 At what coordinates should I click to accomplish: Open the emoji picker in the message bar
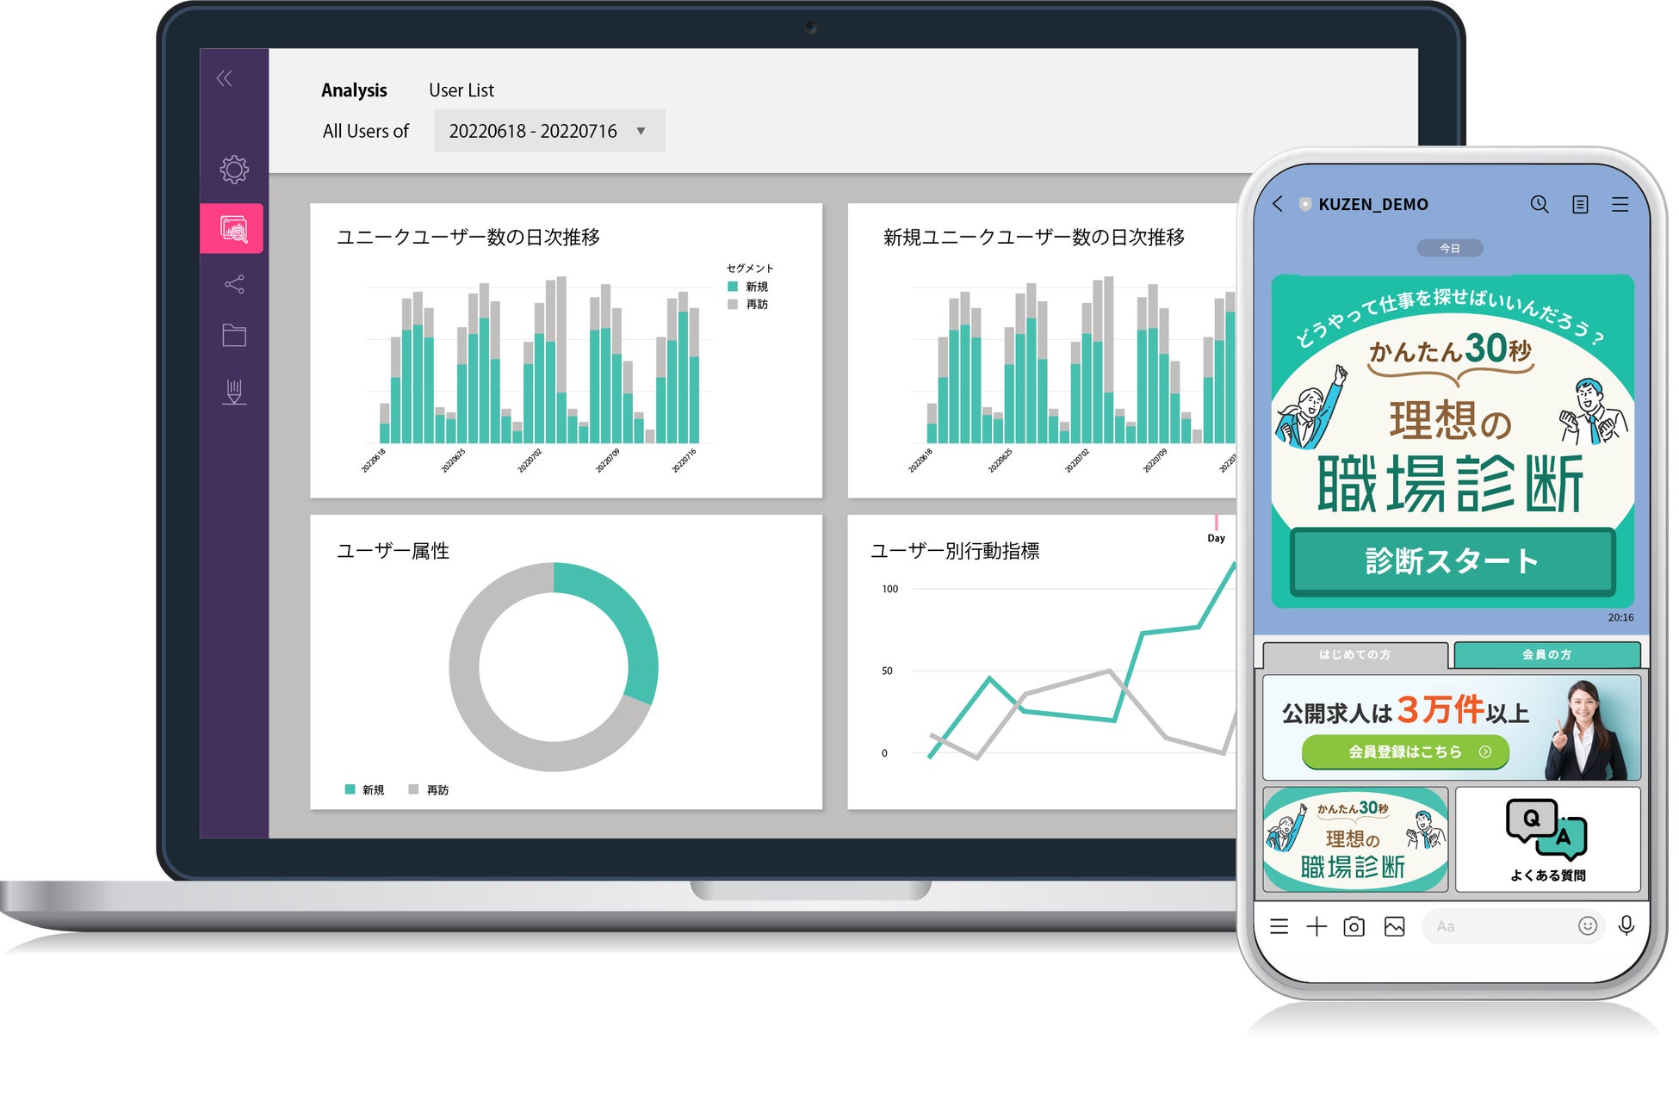click(1587, 925)
